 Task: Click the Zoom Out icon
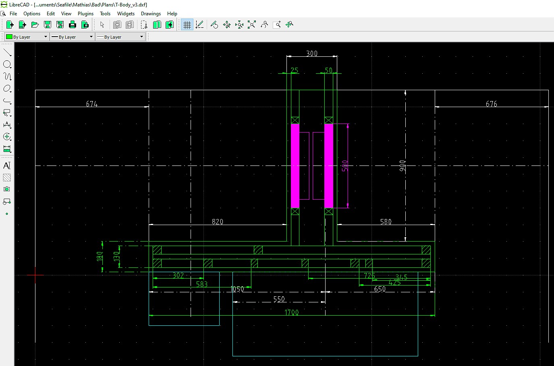[239, 25]
